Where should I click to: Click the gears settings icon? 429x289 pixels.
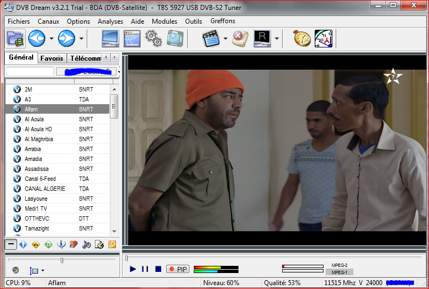tap(153, 39)
